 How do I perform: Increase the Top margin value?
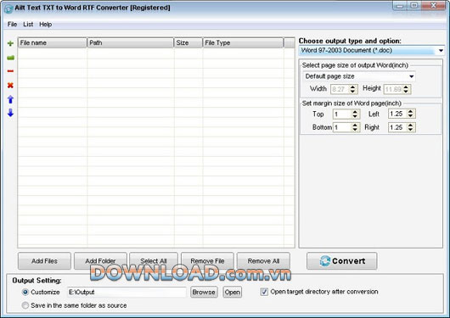click(355, 112)
